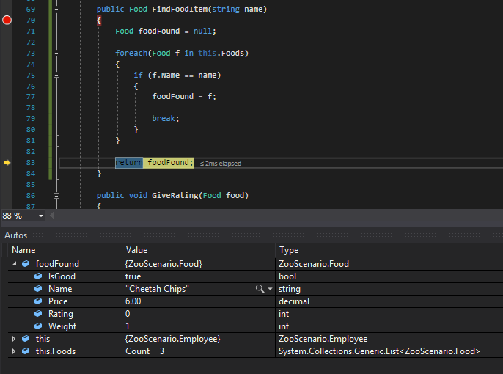Open the 88 % zoom level dropdown

coord(40,216)
